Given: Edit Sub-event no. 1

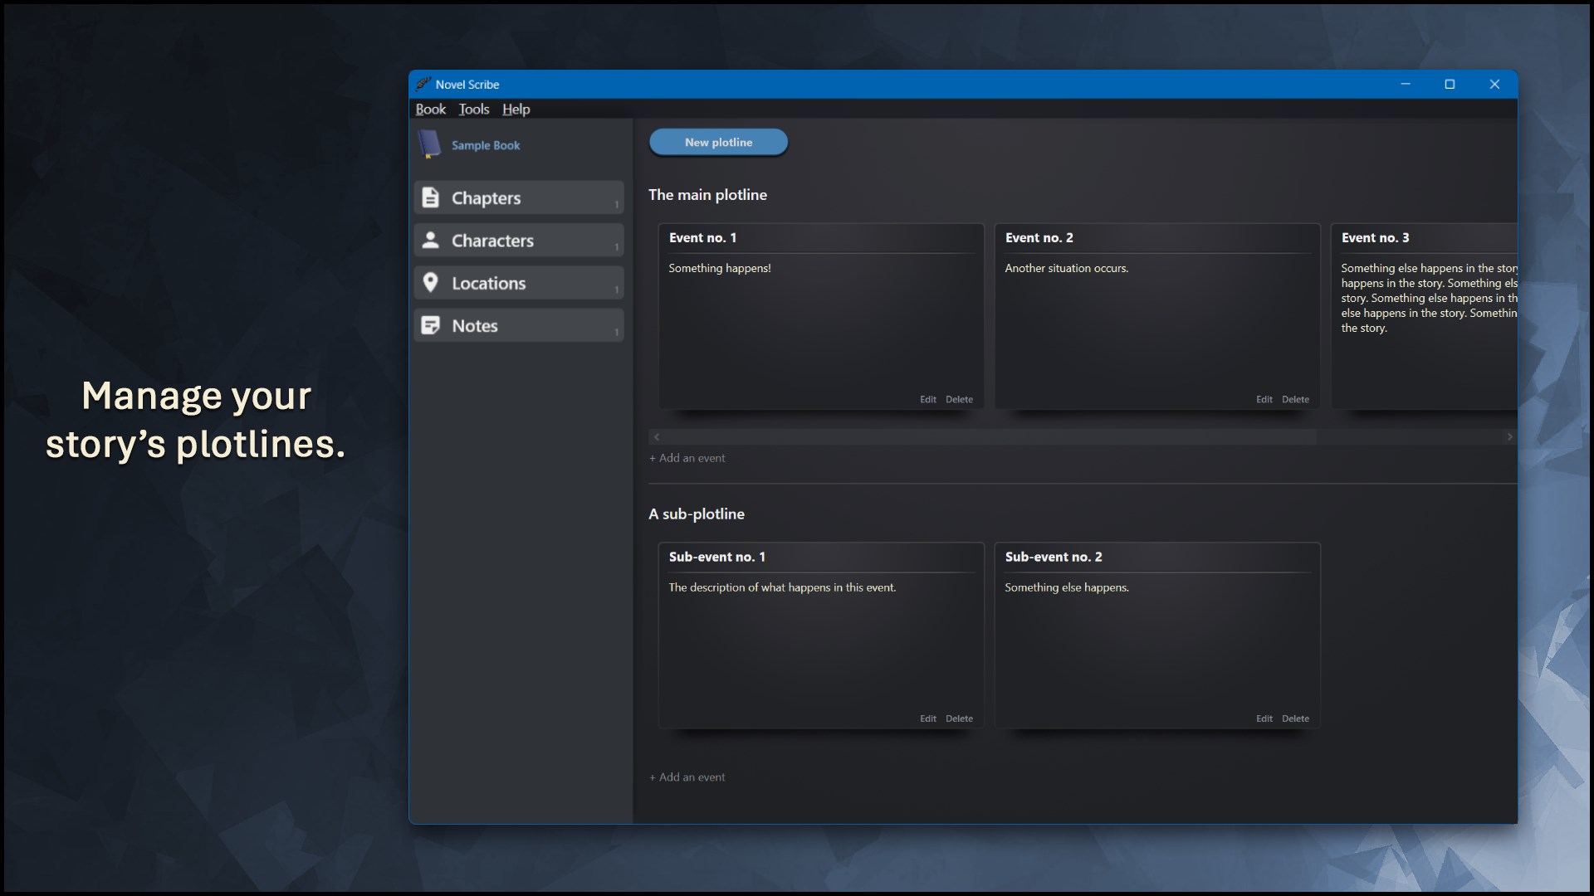Looking at the screenshot, I should point(927,718).
